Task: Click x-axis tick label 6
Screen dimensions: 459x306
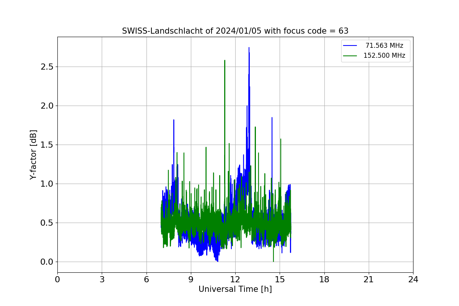Action: [146, 280]
